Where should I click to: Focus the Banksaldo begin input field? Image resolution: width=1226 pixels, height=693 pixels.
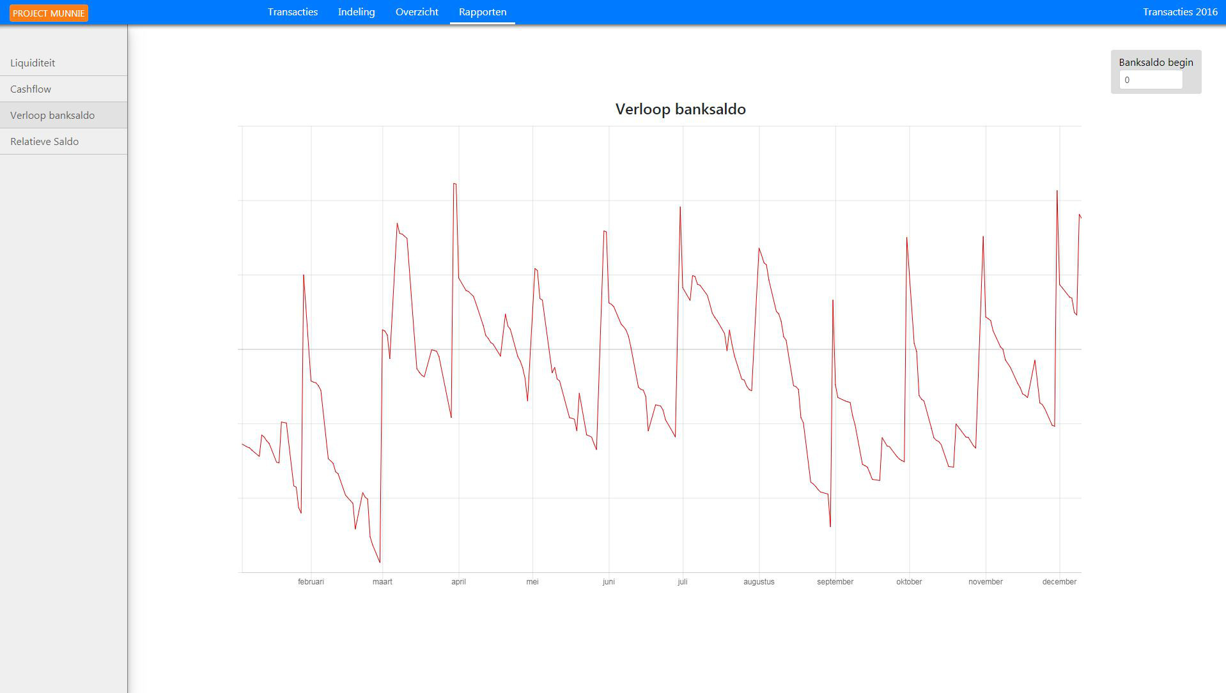click(1151, 80)
